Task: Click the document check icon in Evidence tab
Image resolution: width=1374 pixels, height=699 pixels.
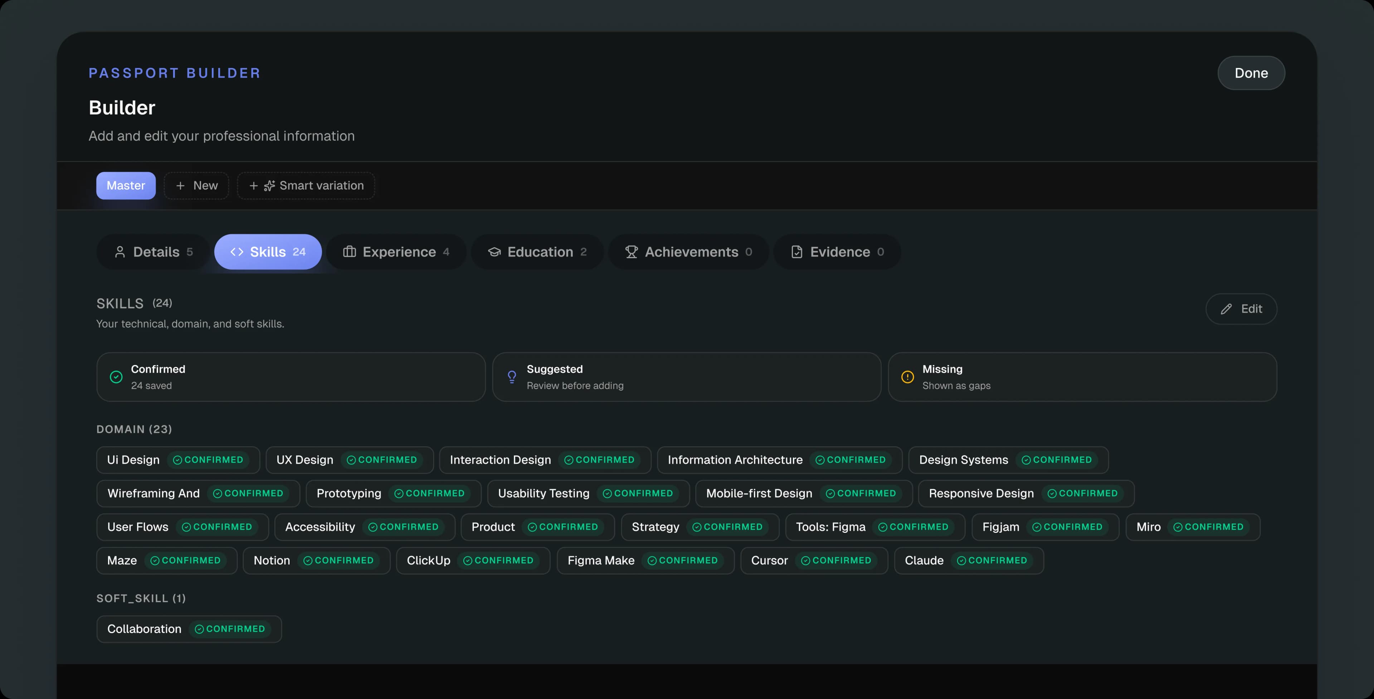Action: 797,252
